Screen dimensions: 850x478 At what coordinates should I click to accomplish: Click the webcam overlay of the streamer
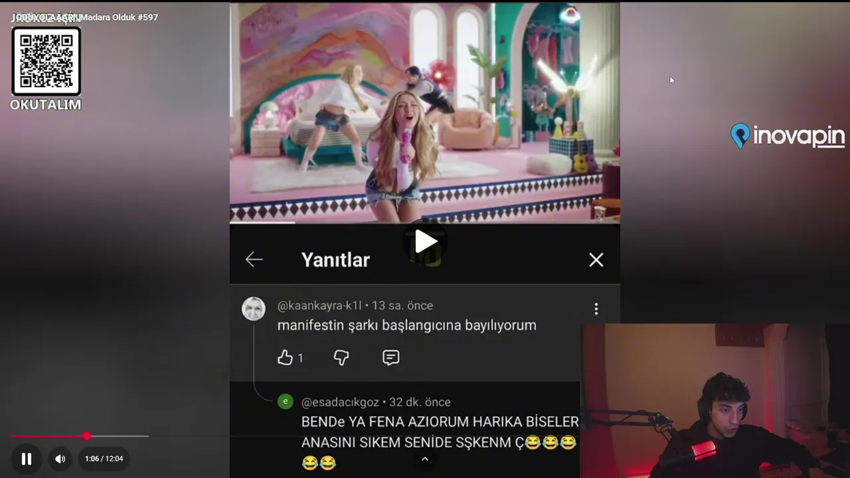point(715,400)
